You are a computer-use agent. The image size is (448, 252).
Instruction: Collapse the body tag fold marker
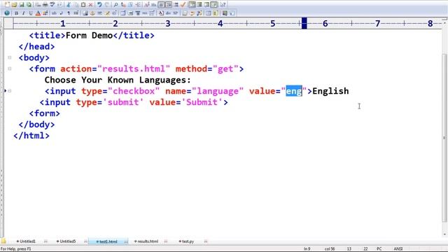pos(9,57)
